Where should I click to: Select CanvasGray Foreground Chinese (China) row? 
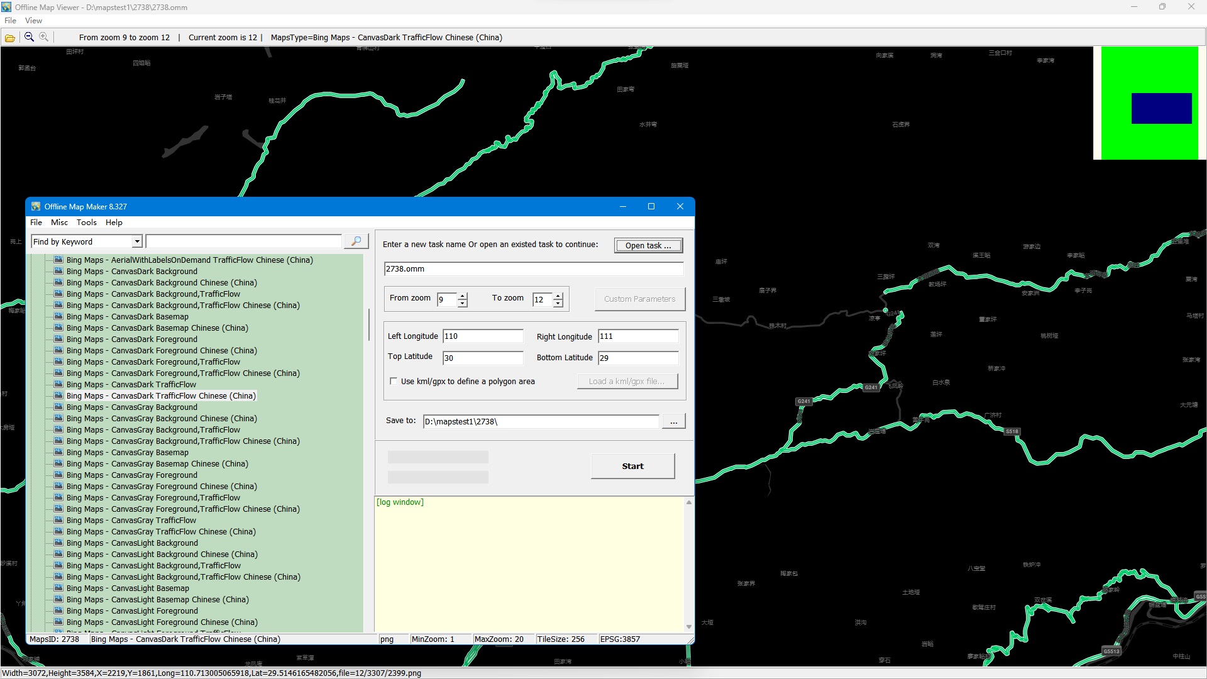(162, 486)
